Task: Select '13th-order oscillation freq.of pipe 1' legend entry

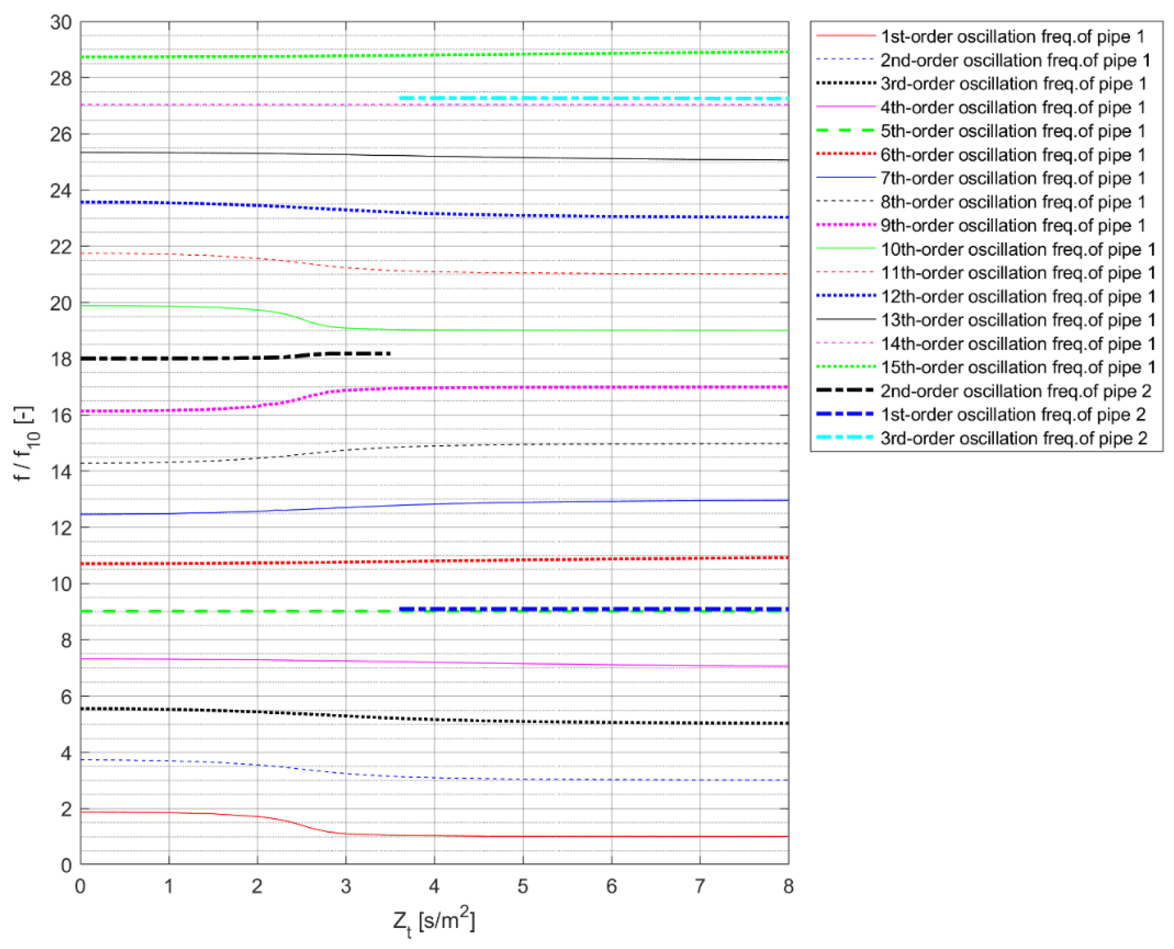Action: click(x=1018, y=320)
